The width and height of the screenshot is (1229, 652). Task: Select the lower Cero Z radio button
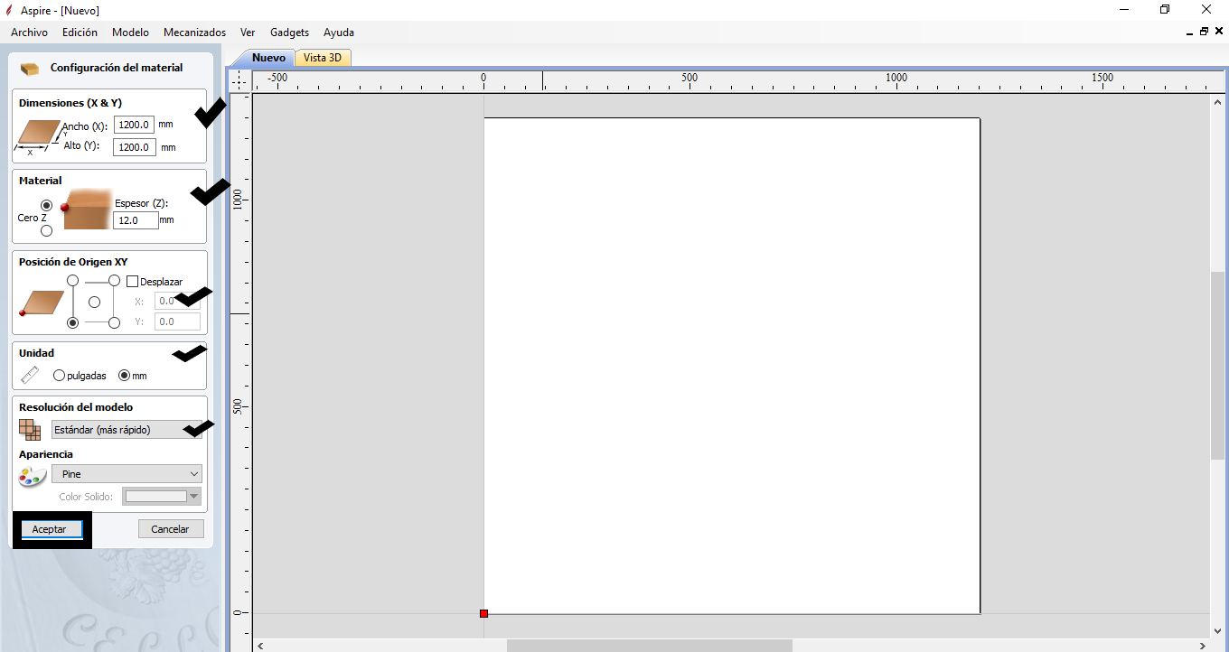pos(47,231)
